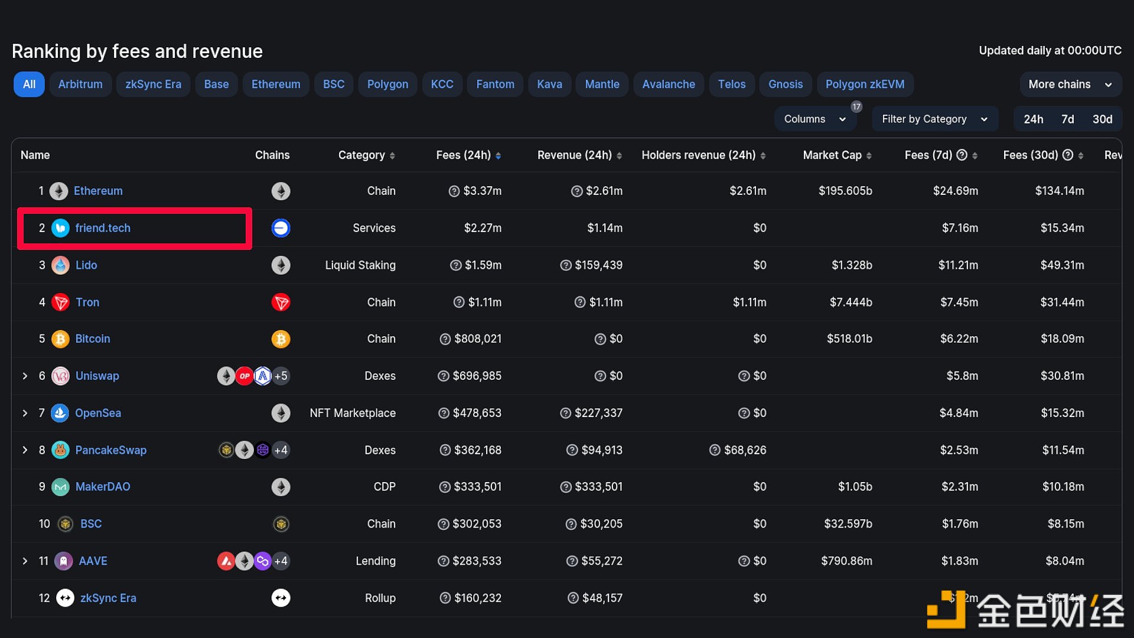Click the zkSync Era logo icon next to name
1134x638 pixels.
pyautogui.click(x=65, y=598)
